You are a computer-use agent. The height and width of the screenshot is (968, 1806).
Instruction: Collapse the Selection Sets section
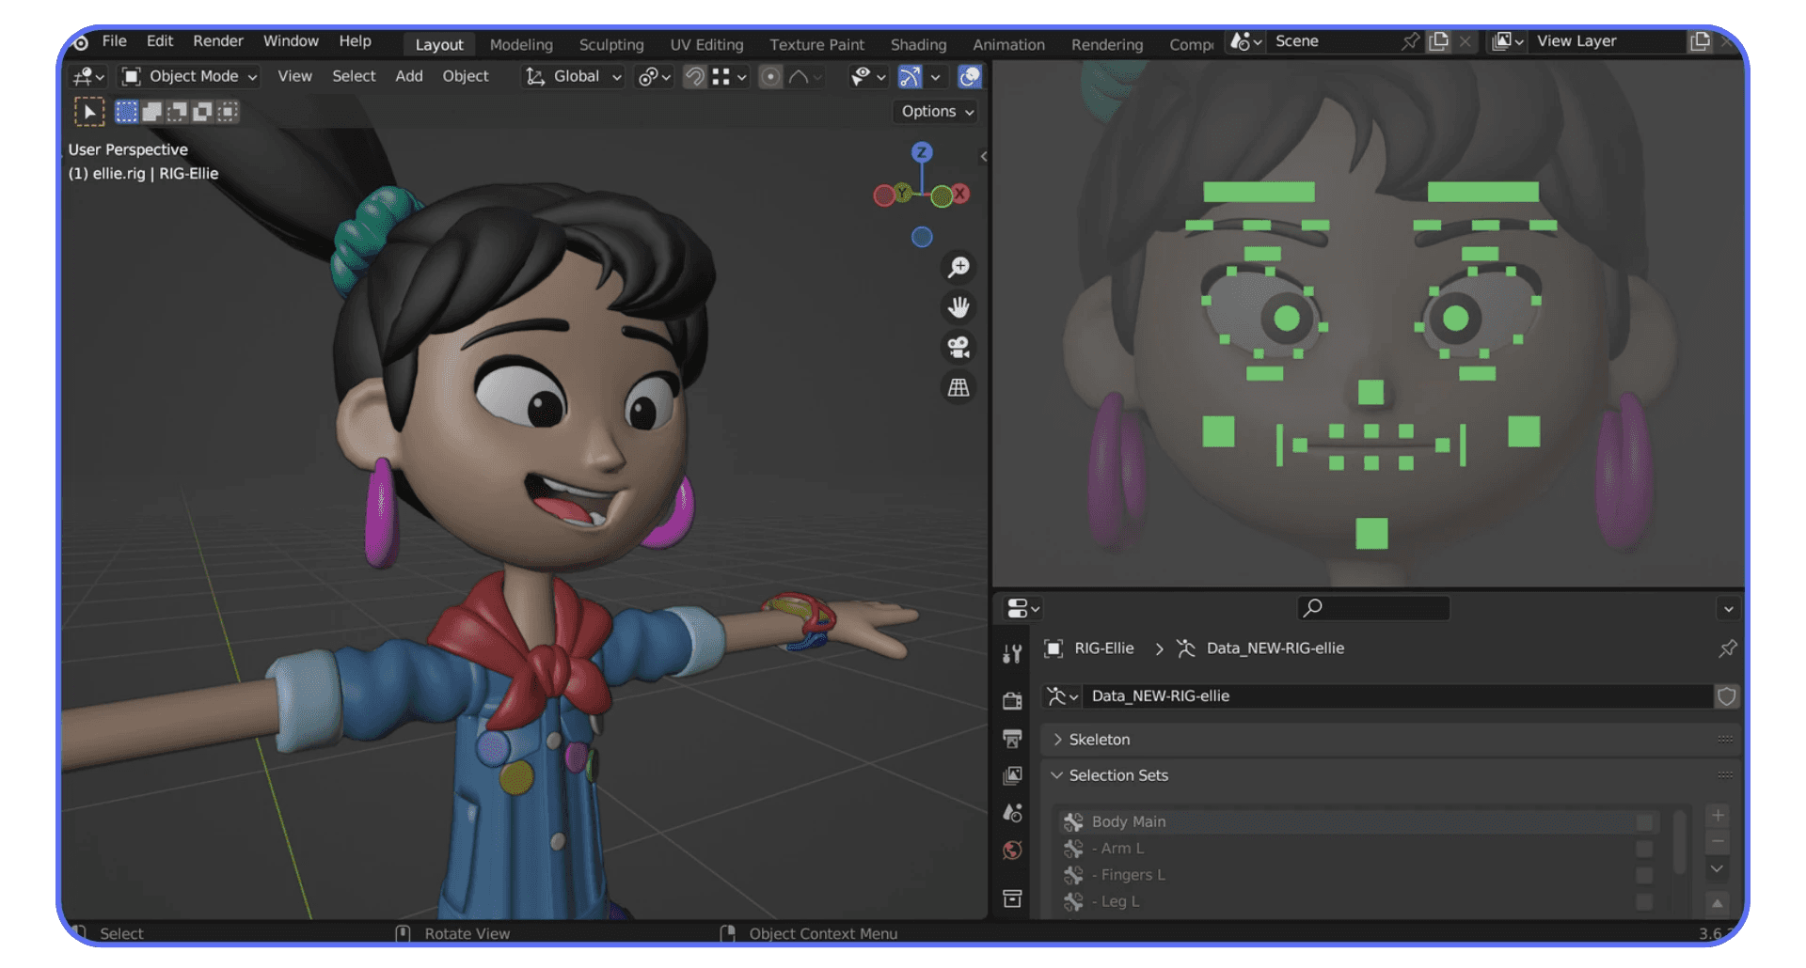[x=1118, y=775]
